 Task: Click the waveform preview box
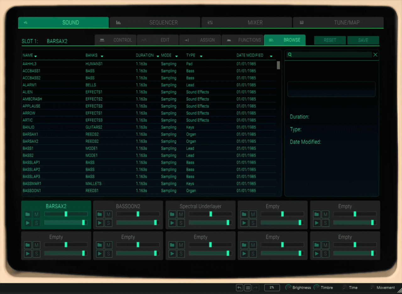[331, 89]
